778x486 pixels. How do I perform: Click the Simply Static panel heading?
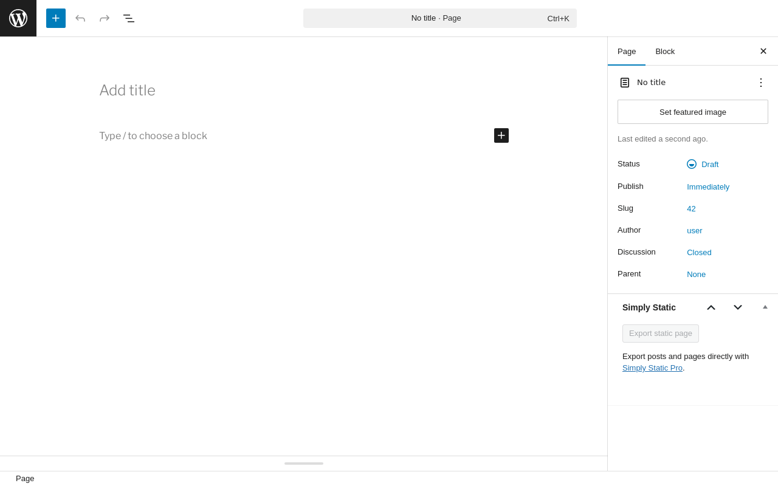649,307
